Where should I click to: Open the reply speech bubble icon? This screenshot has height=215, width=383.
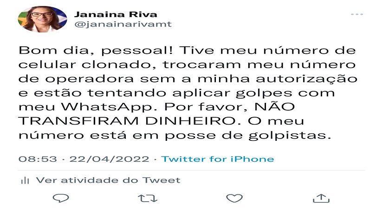click(x=61, y=198)
